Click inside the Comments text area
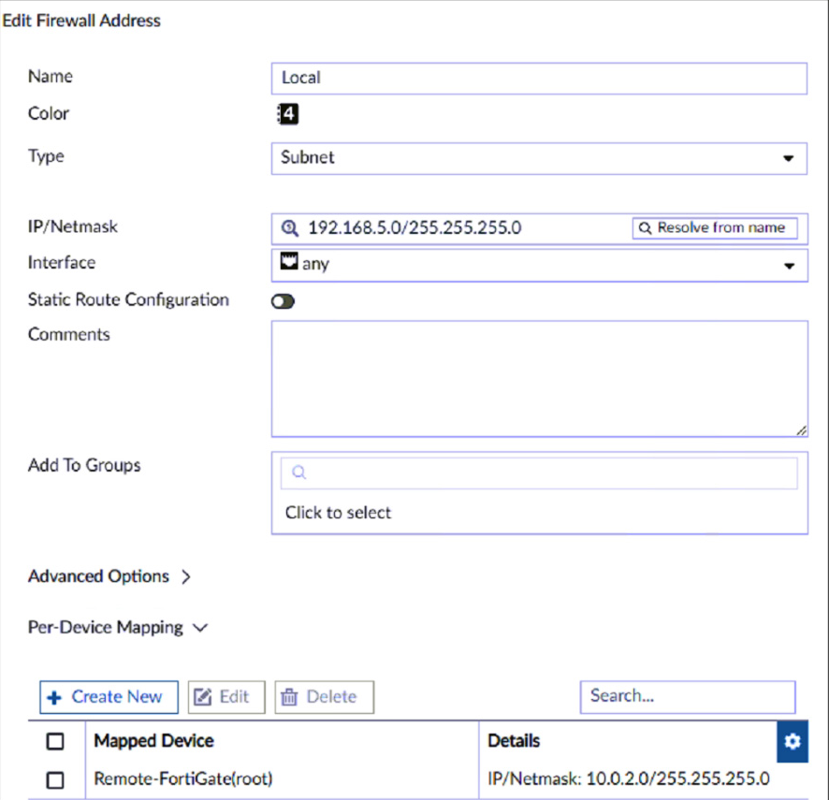 (538, 379)
